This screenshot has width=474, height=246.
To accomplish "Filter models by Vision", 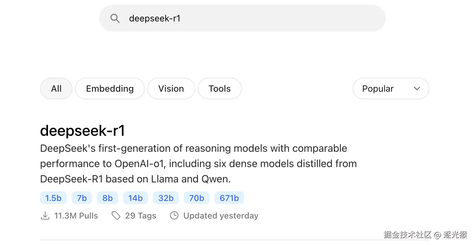I will [171, 88].
